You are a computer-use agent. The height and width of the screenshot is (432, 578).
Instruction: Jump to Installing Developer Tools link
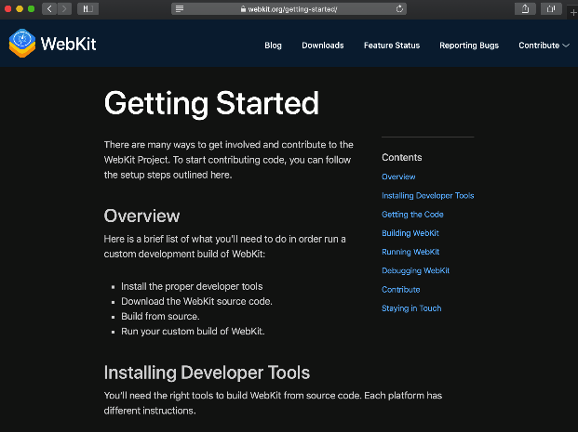427,195
